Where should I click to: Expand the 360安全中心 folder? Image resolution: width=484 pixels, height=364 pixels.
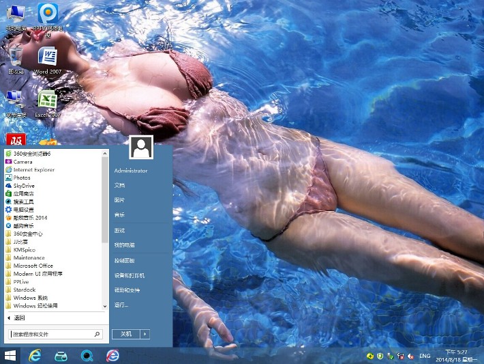(x=24, y=234)
